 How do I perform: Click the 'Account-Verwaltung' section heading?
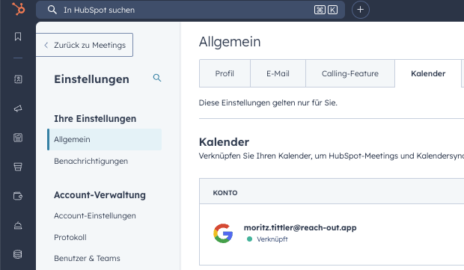100,195
